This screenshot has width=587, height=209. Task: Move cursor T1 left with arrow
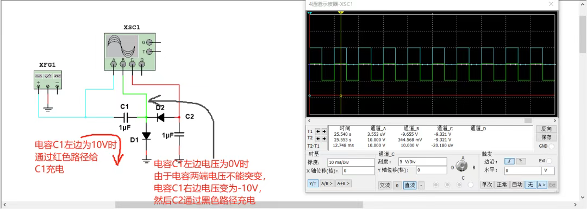[x=317, y=131]
